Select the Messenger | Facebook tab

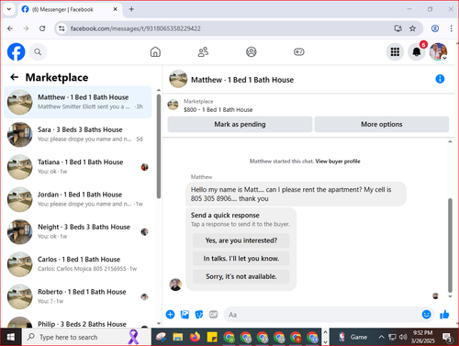point(70,9)
